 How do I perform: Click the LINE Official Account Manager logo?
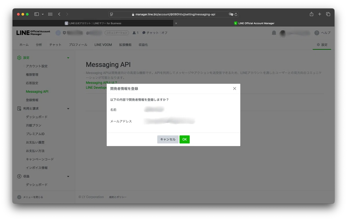[33, 33]
